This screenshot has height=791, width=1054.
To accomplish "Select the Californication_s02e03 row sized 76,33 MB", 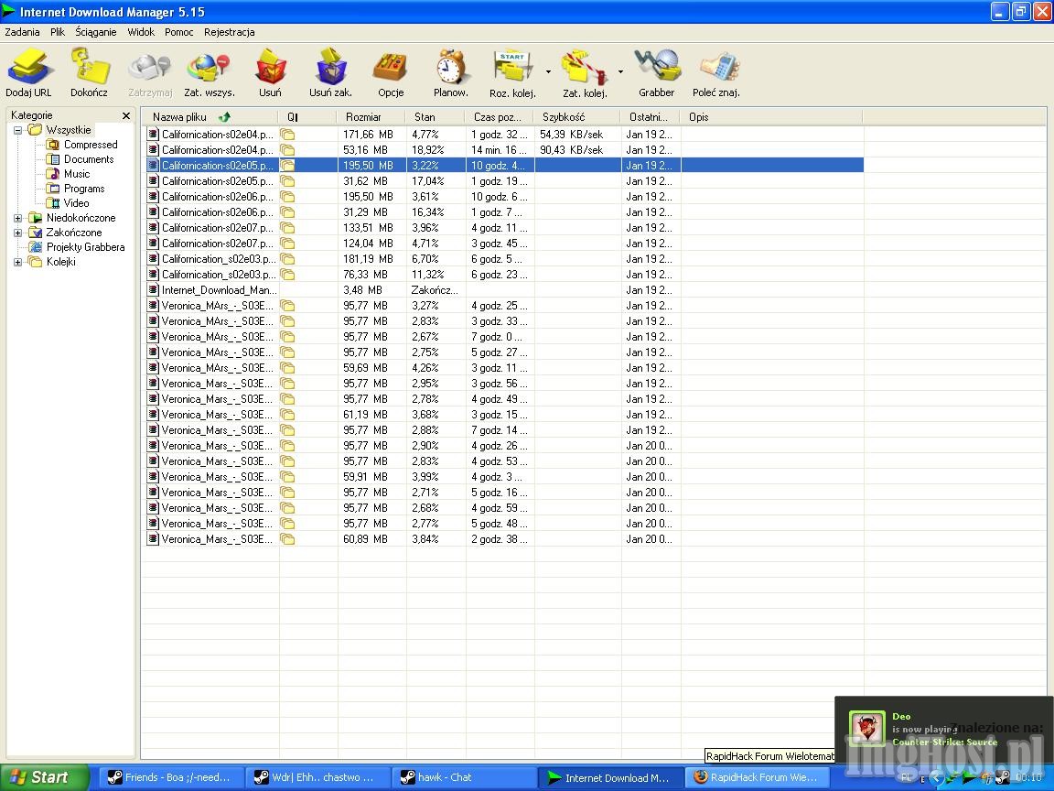I will 503,275.
